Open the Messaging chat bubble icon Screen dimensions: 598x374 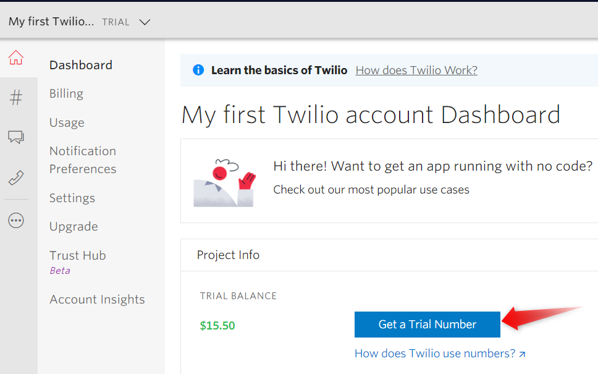pyautogui.click(x=16, y=137)
